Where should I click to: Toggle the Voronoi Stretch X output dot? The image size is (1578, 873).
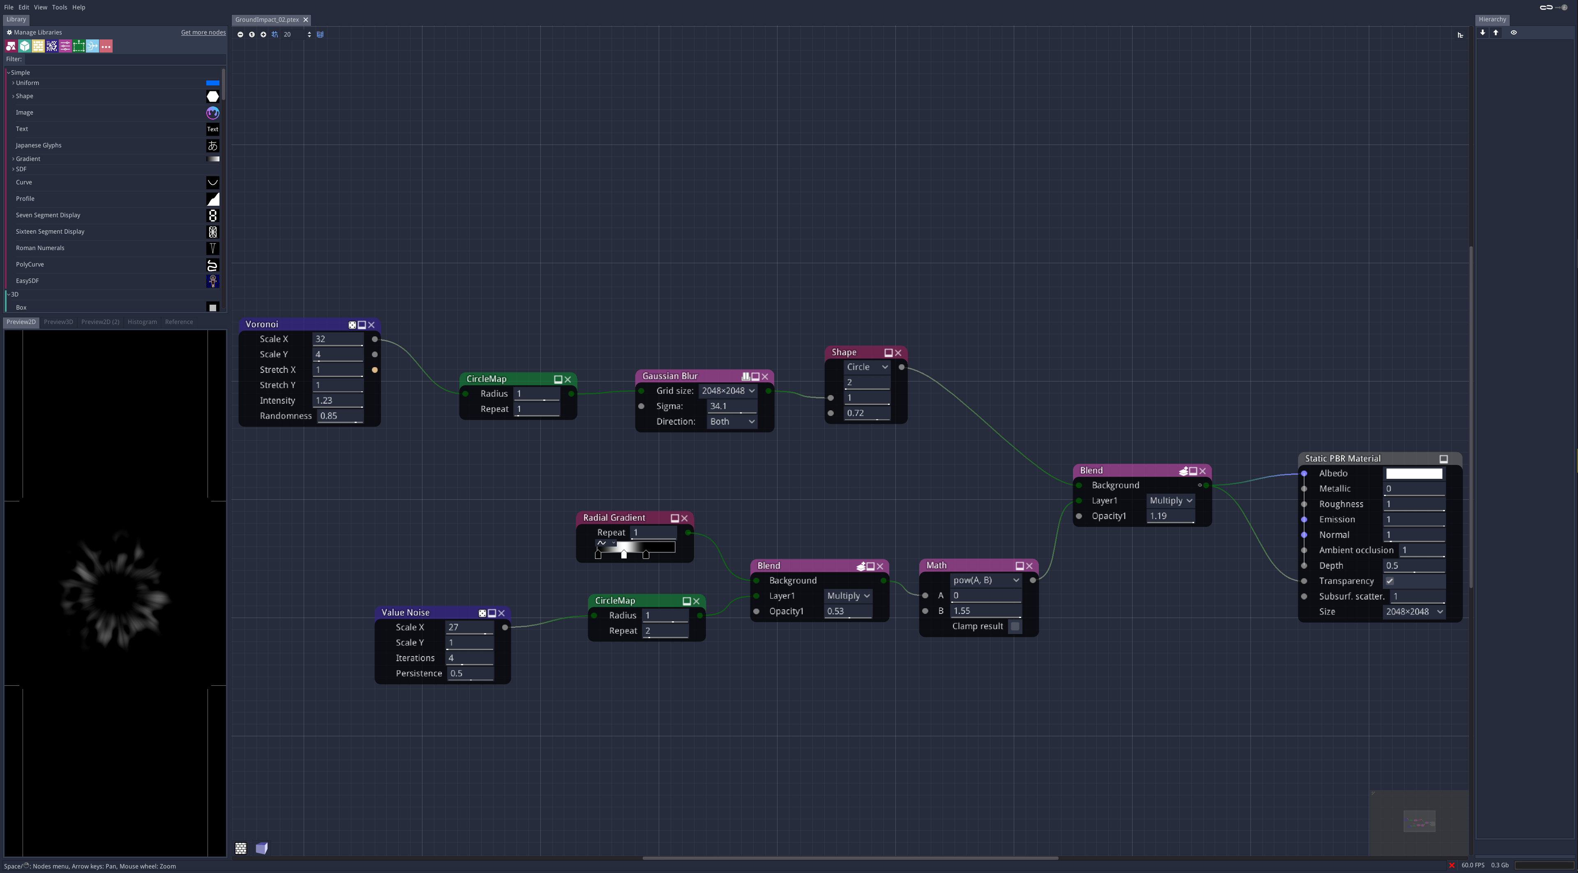[376, 370]
